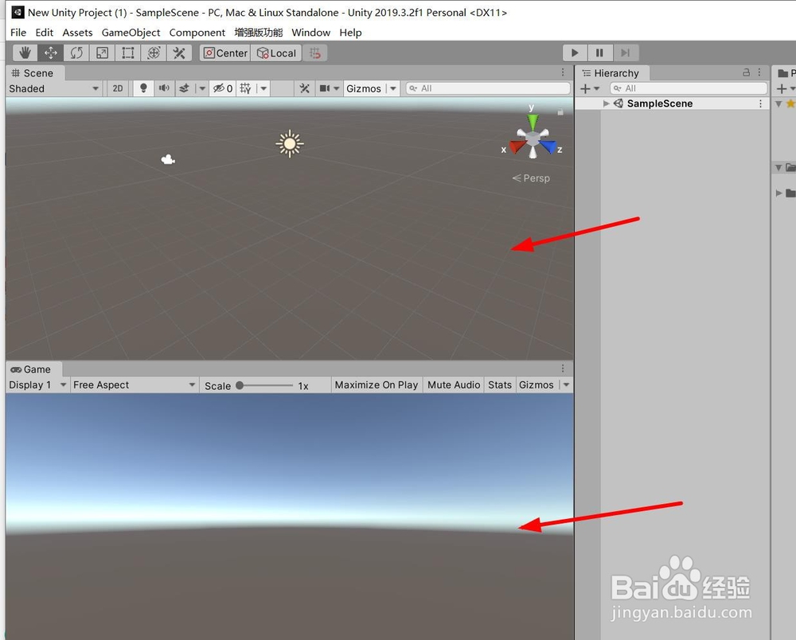
Task: Enable the Stats overlay in Game view
Action: (x=499, y=384)
